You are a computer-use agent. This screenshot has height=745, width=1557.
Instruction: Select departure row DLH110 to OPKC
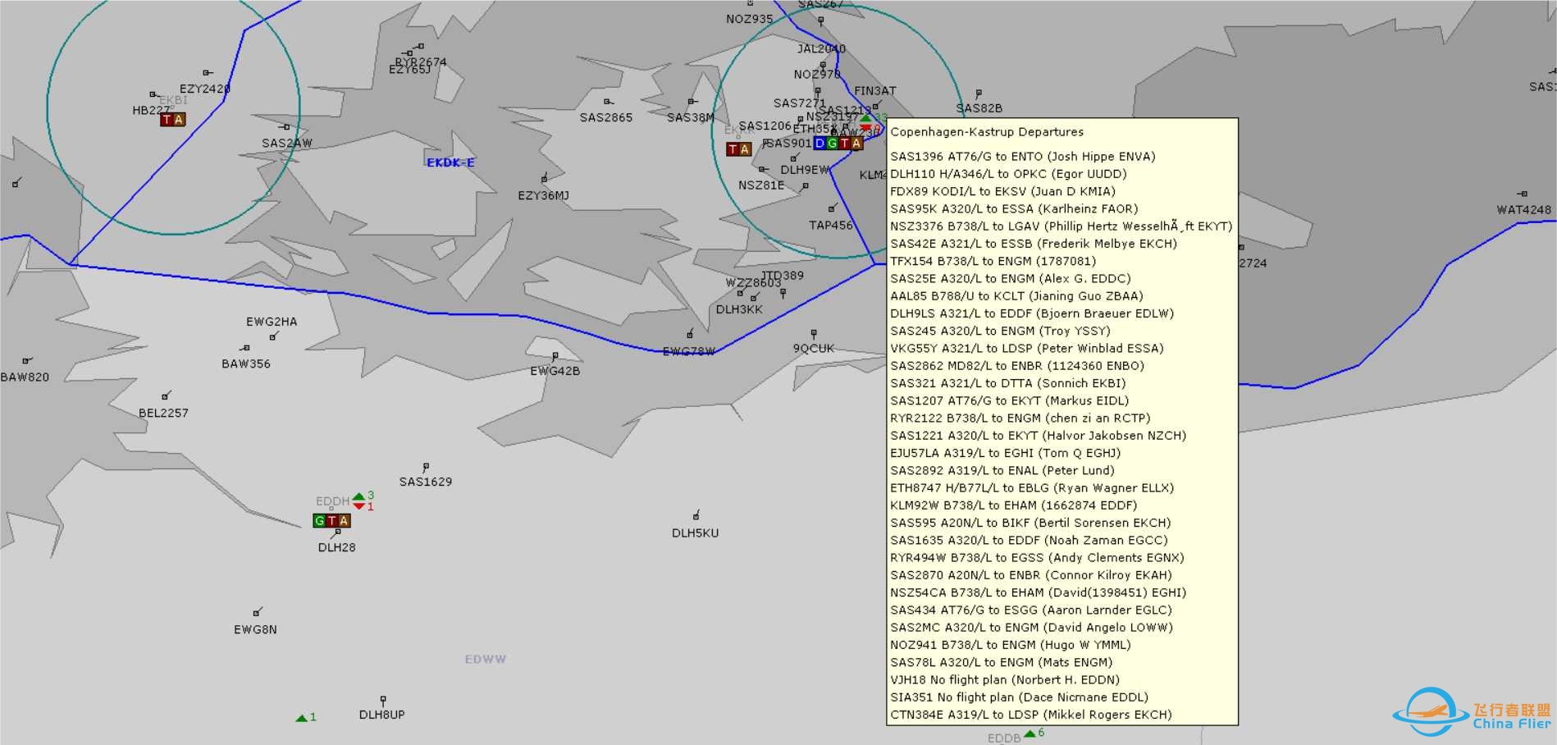tap(1008, 174)
